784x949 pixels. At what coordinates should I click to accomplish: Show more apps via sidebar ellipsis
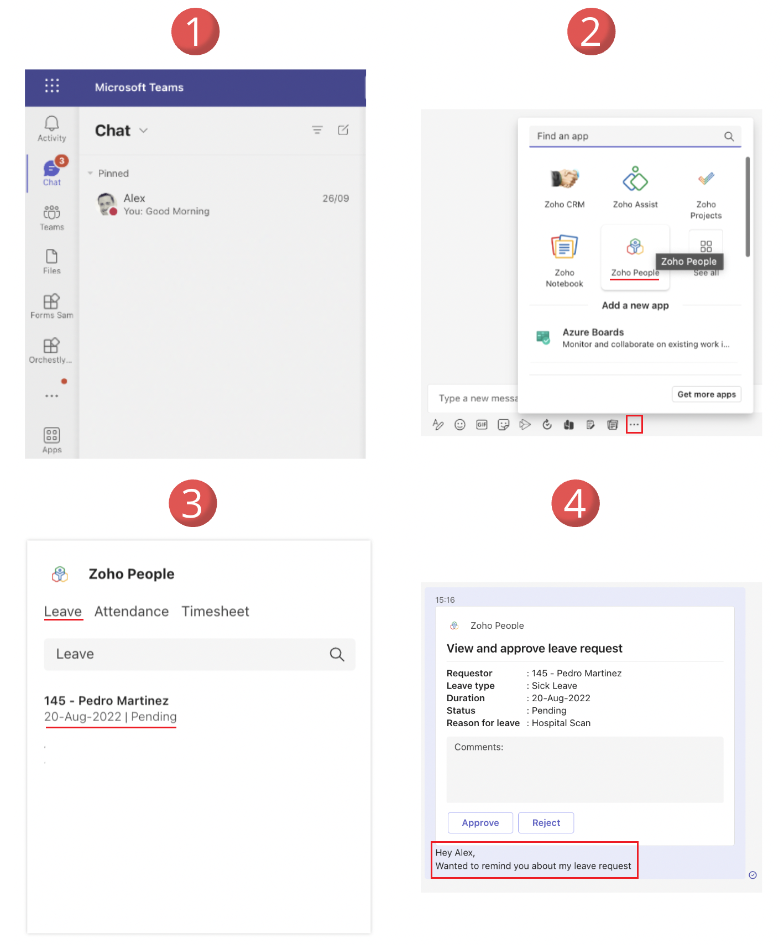coord(51,396)
